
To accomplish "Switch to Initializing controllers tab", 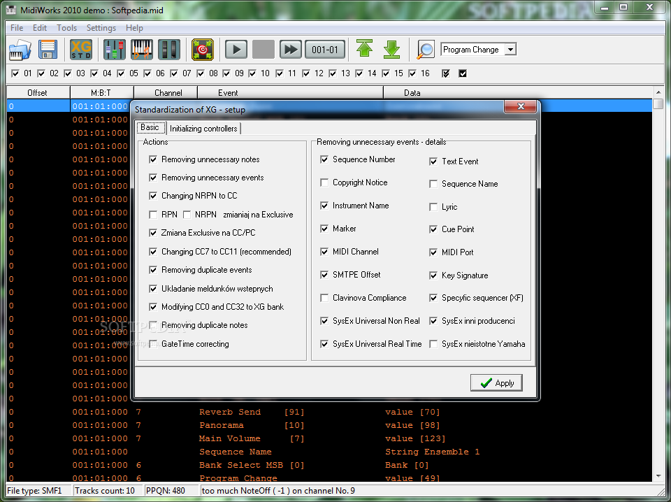I will 203,129.
